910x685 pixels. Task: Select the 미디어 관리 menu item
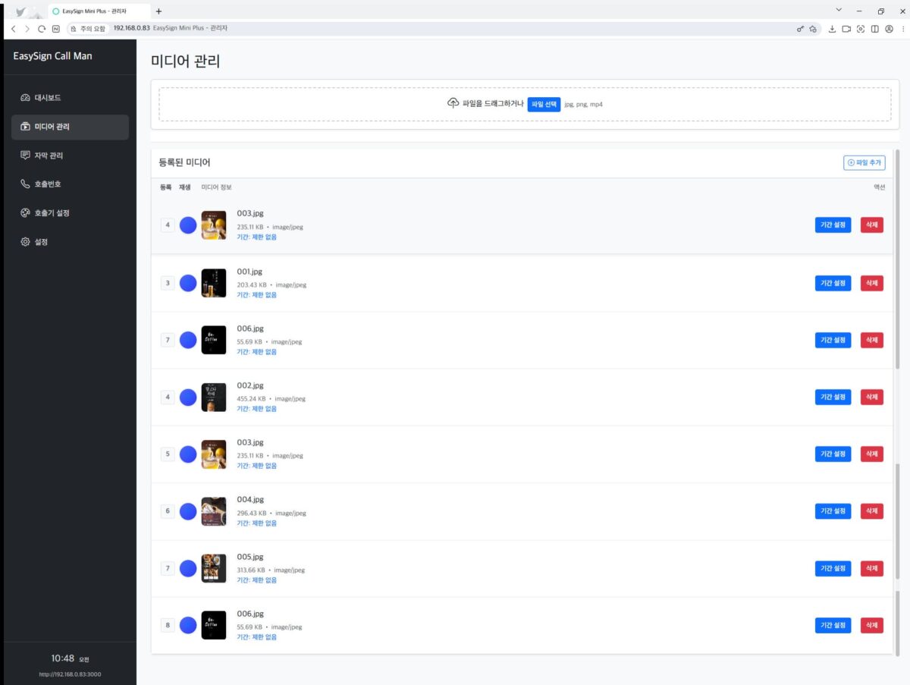point(70,127)
